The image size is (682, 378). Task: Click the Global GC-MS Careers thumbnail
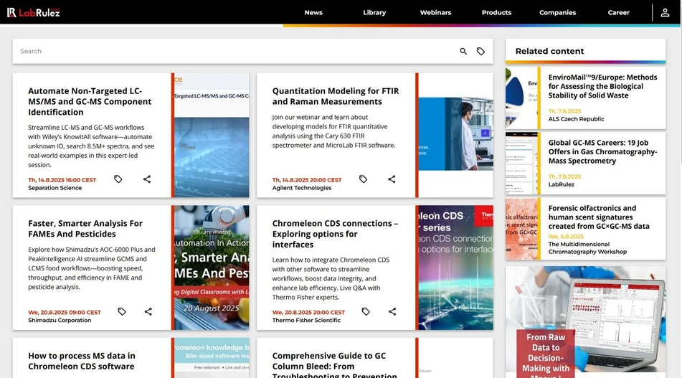[x=521, y=163]
